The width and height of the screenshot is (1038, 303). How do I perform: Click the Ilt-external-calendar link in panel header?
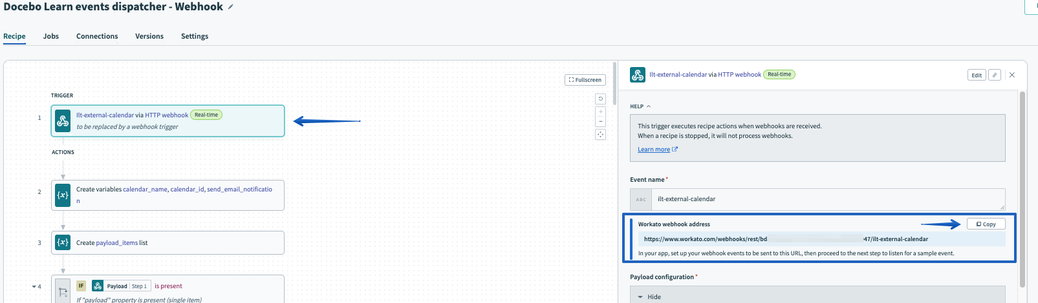[678, 75]
